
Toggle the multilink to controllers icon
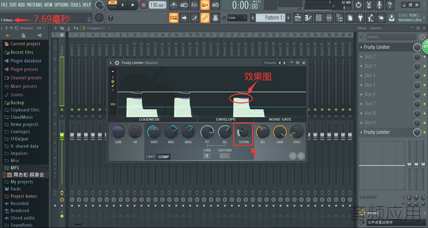pos(215,18)
